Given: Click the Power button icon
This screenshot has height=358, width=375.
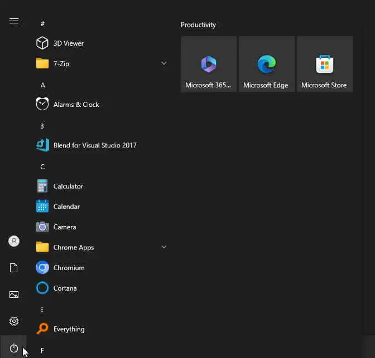Looking at the screenshot, I should pos(14,348).
